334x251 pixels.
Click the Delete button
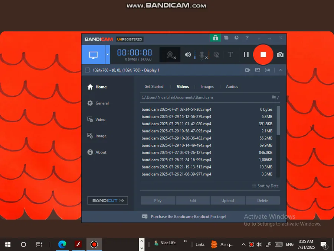(x=263, y=201)
